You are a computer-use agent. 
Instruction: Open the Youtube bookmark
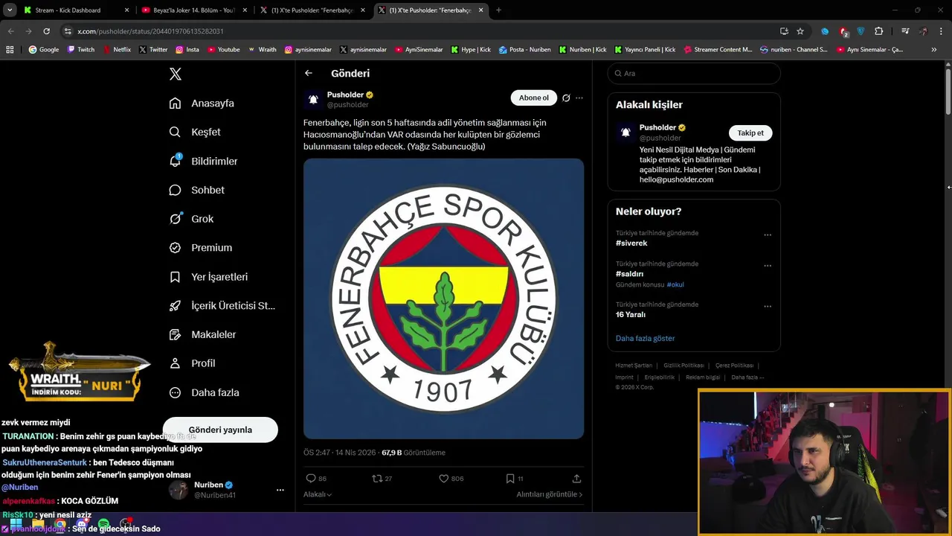(x=224, y=50)
